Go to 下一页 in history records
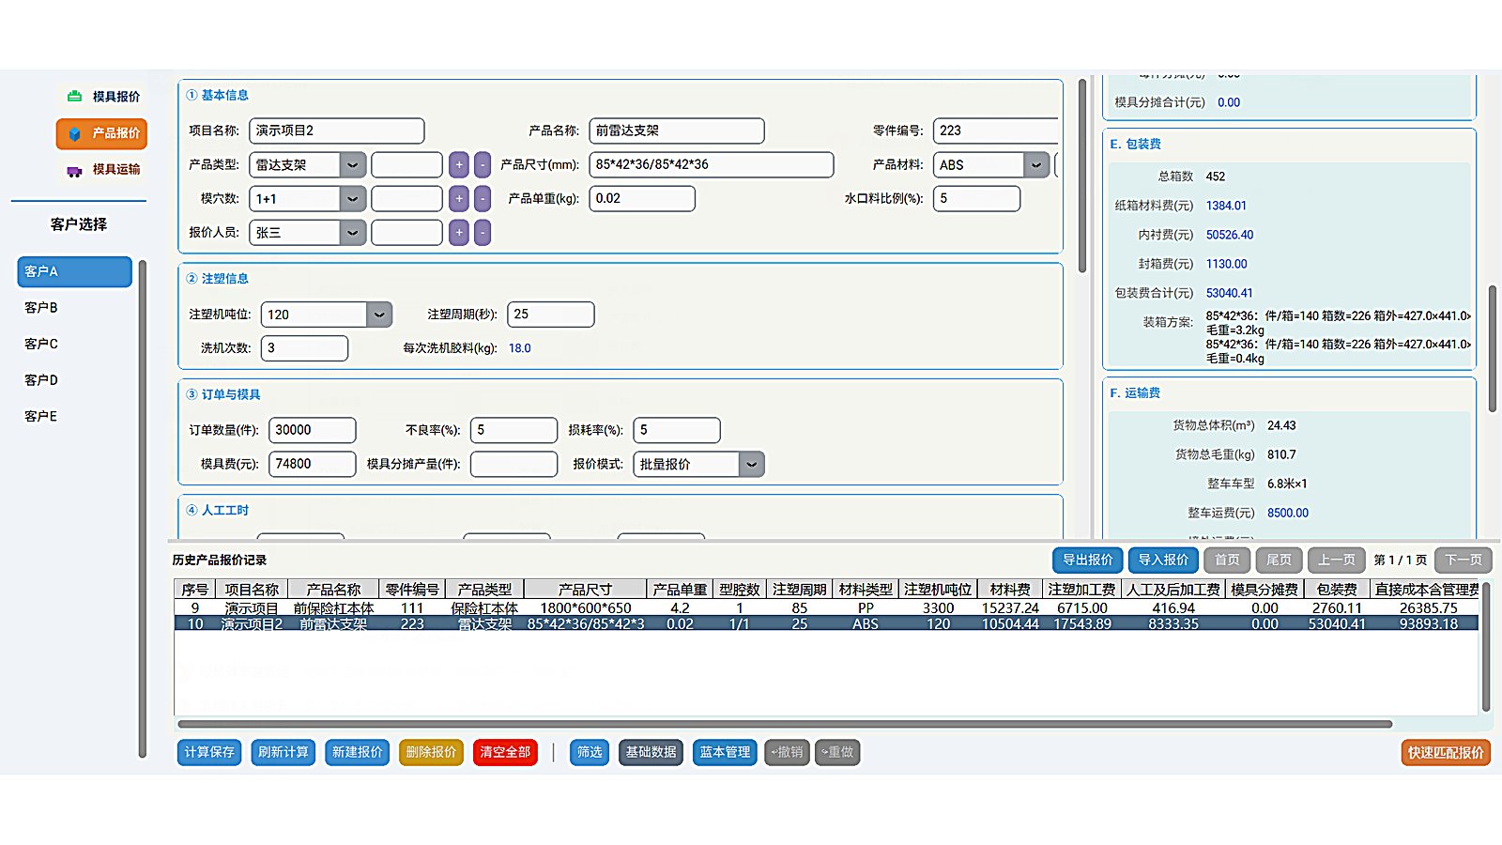Screen dimensions: 1502x845 (1464, 561)
